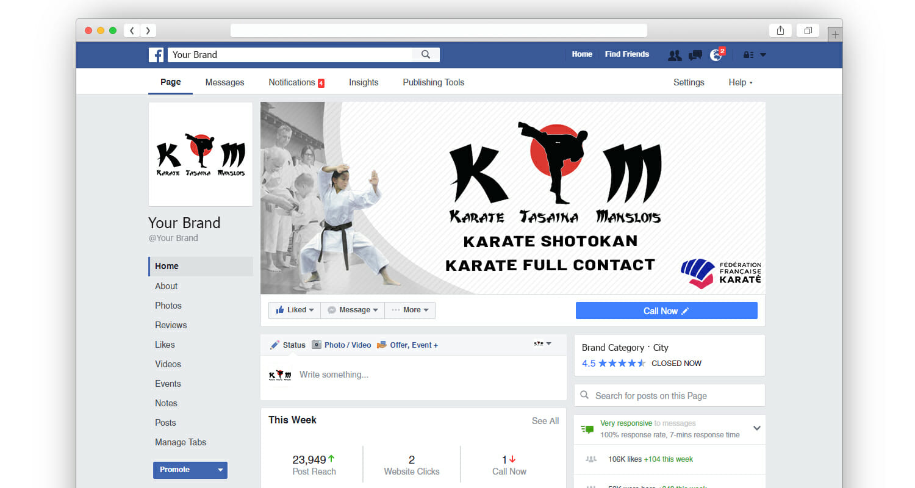Click the 23,949 Post Reach stat
915x488 pixels.
pyautogui.click(x=314, y=465)
